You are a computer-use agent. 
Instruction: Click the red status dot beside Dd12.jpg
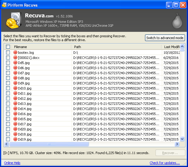click(15, 98)
